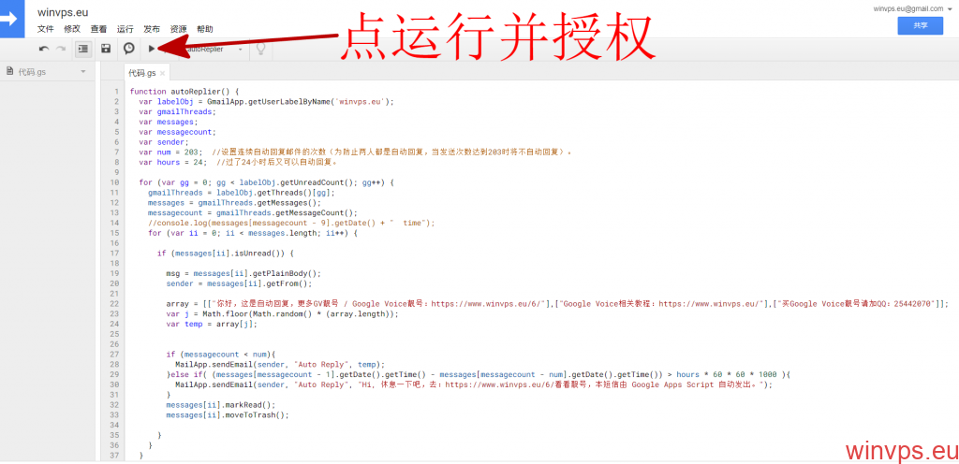Close the 代码.gs editor tab
This screenshot has width=959, height=464.
point(163,73)
